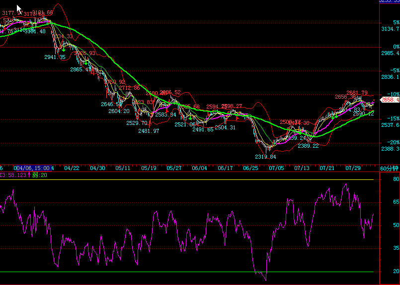Click the 2319.84 lowest price label
Viewport: 400px width, 285px height.
click(265, 157)
